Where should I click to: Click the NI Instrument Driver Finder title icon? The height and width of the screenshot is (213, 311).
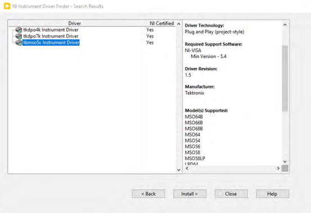pos(7,6)
